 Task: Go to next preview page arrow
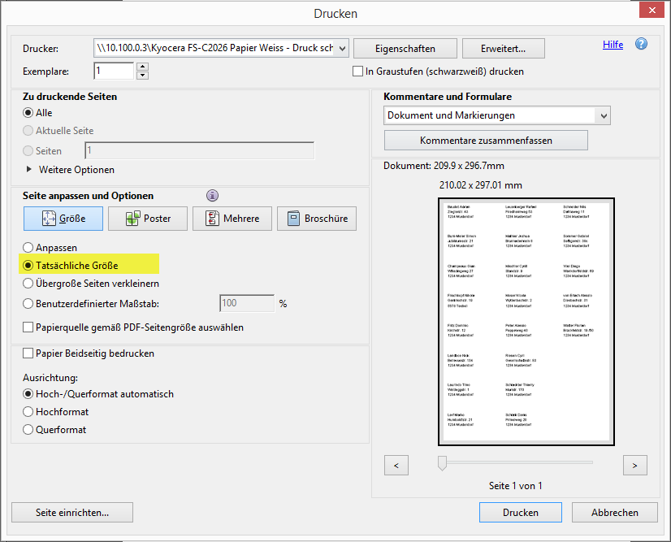click(634, 465)
